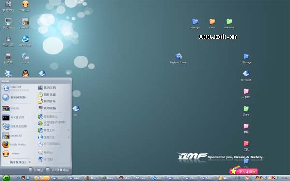Image resolution: width=290 pixels, height=181 pixels.
Task: Open the ReplaceUI.exe desktop icon
Action: (178, 58)
